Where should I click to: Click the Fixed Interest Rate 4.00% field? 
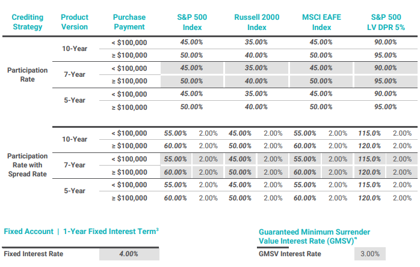point(129,254)
